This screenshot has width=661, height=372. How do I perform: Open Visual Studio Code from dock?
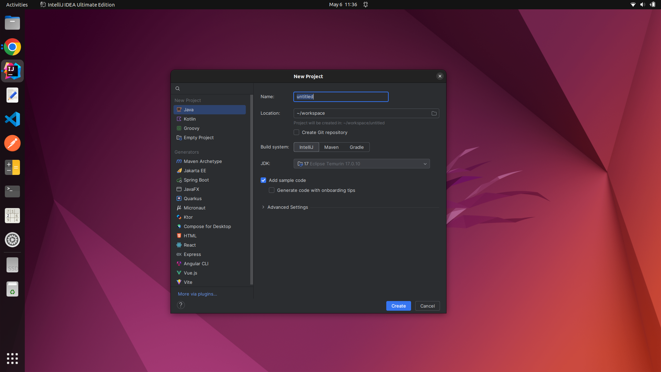coord(12,119)
